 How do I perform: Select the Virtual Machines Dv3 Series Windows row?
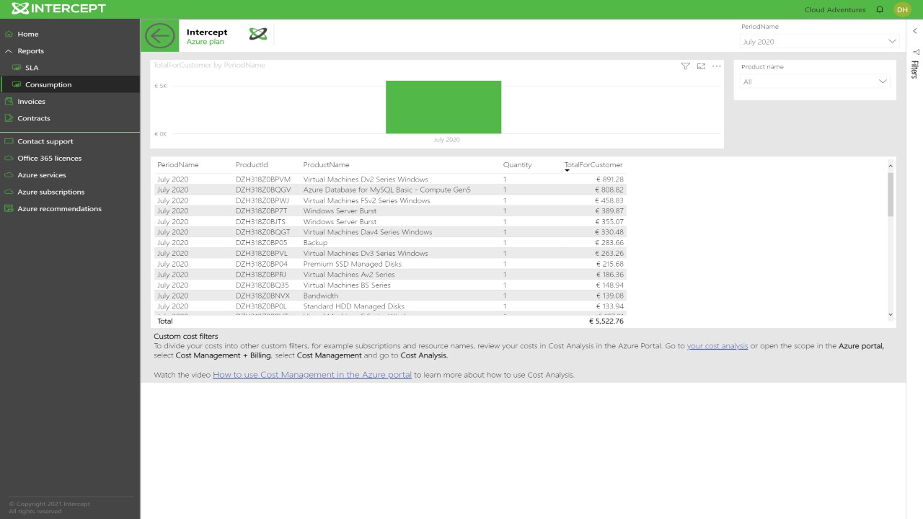click(390, 253)
